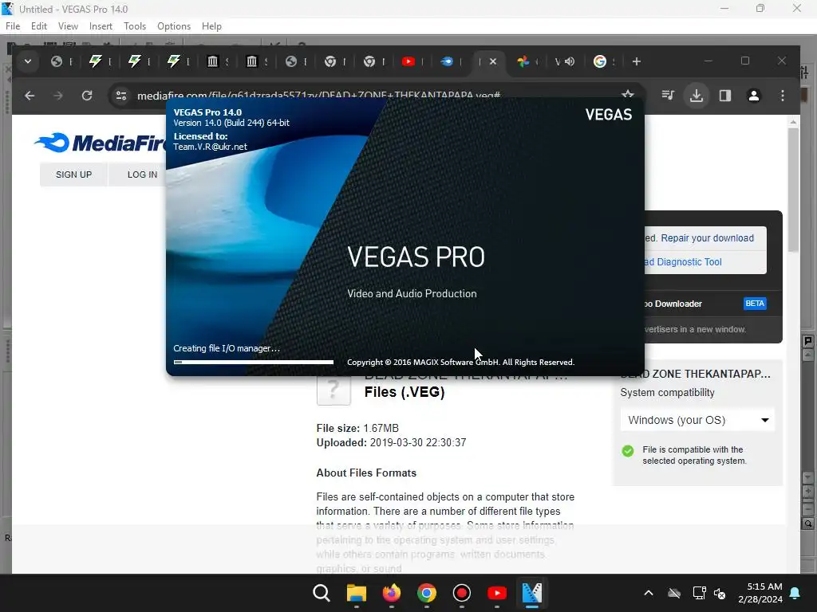Click the unknown file type thumbnail
The width and height of the screenshot is (817, 612).
click(334, 390)
